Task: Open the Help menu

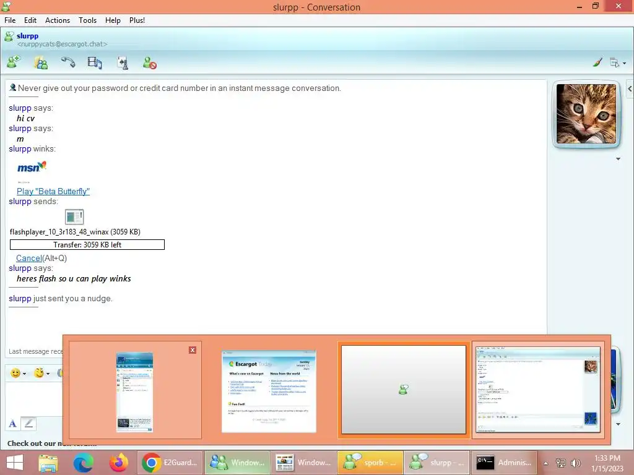Action: [113, 20]
